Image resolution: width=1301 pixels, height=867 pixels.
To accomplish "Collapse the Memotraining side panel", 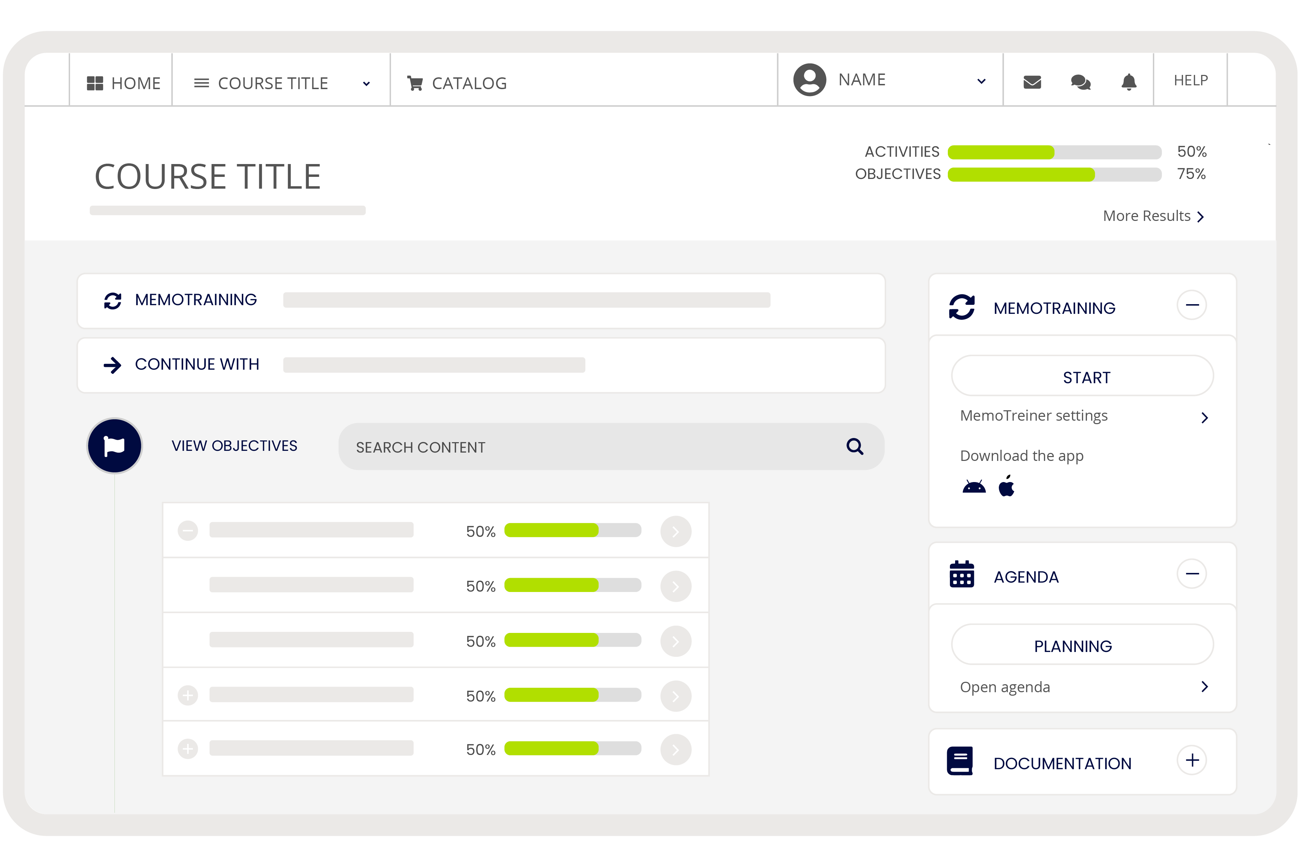I will (1191, 305).
